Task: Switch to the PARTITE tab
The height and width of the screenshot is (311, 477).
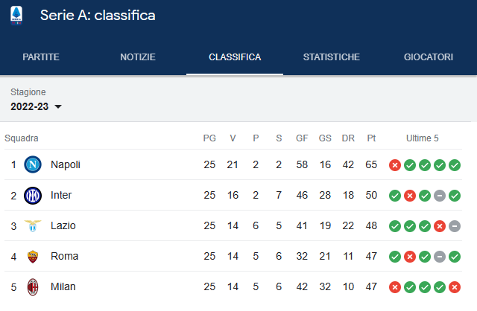Action: pyautogui.click(x=41, y=57)
